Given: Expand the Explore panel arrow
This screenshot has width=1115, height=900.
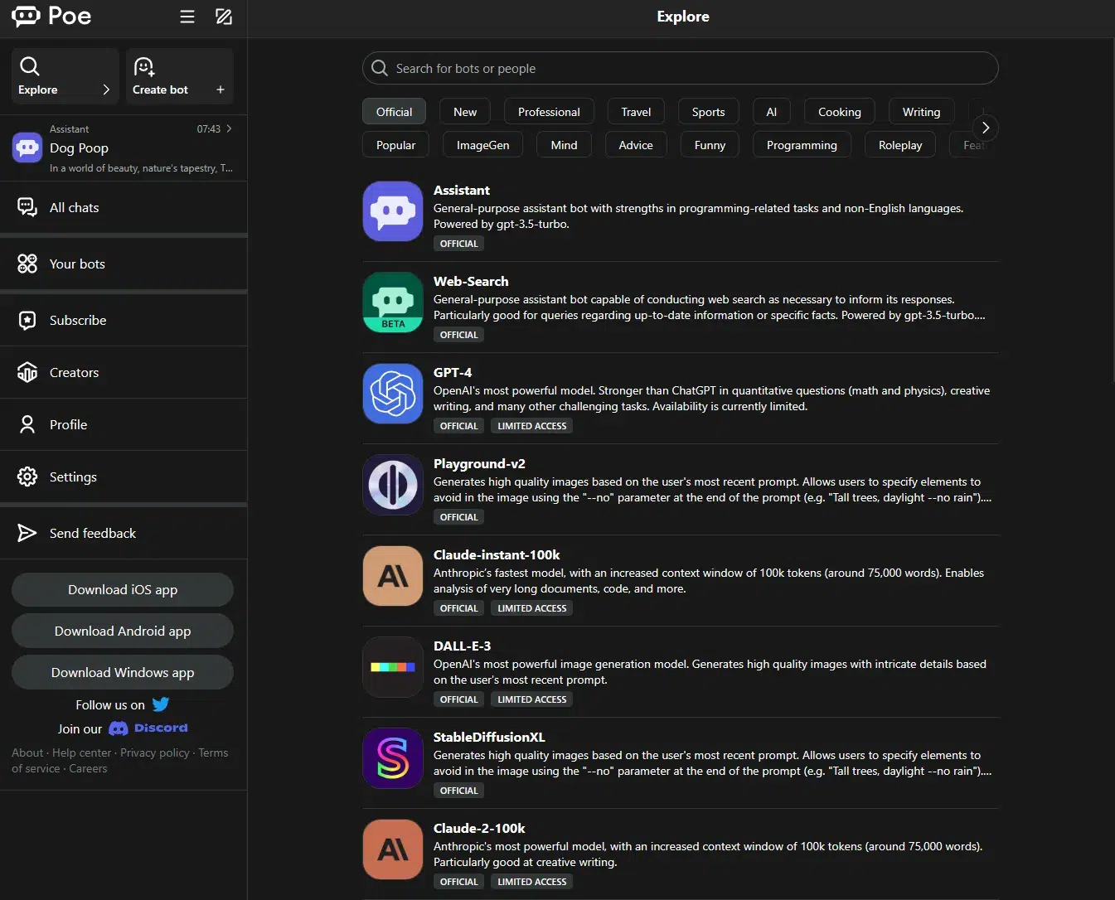Looking at the screenshot, I should pos(106,90).
